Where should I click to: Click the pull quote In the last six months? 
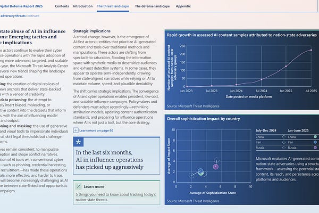(x=110, y=160)
